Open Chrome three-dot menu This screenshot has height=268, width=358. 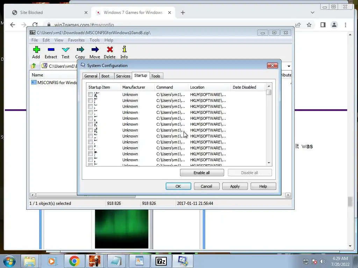click(345, 25)
